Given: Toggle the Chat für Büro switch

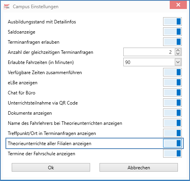Looking at the screenshot, I should 172,92.
